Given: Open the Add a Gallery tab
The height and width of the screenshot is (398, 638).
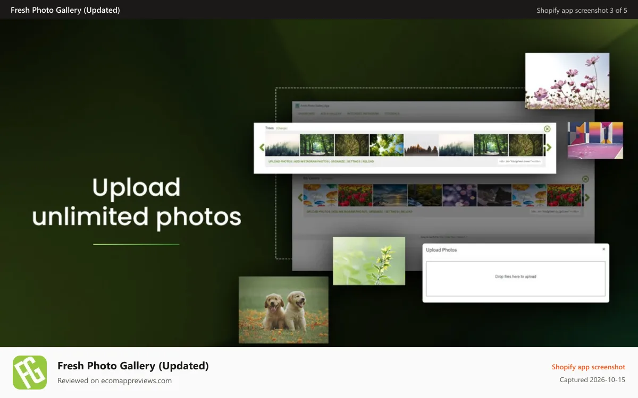Looking at the screenshot, I should click(x=330, y=114).
